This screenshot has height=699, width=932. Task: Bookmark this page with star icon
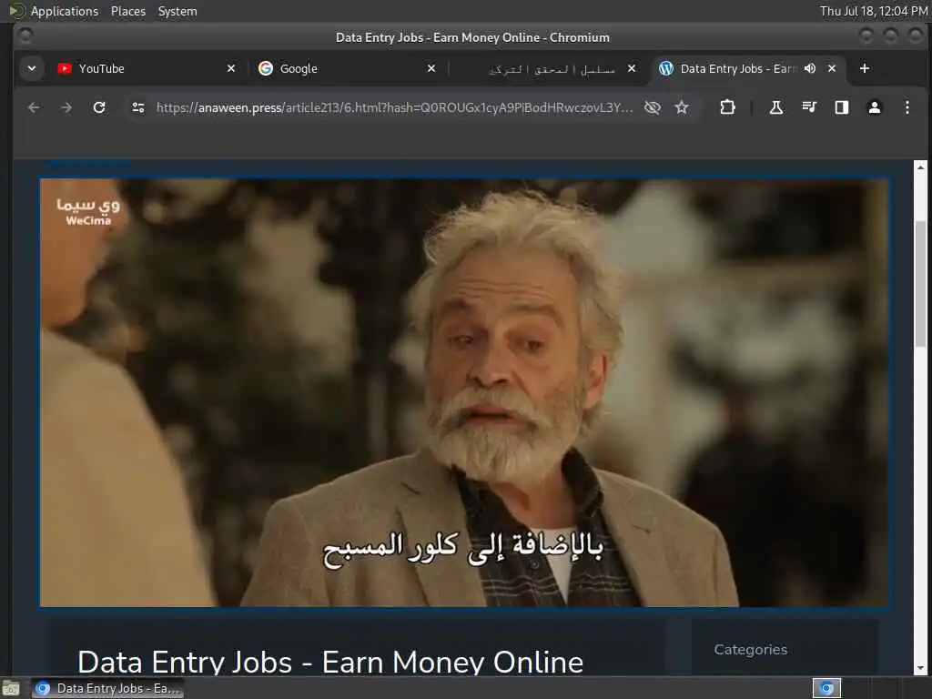682,107
